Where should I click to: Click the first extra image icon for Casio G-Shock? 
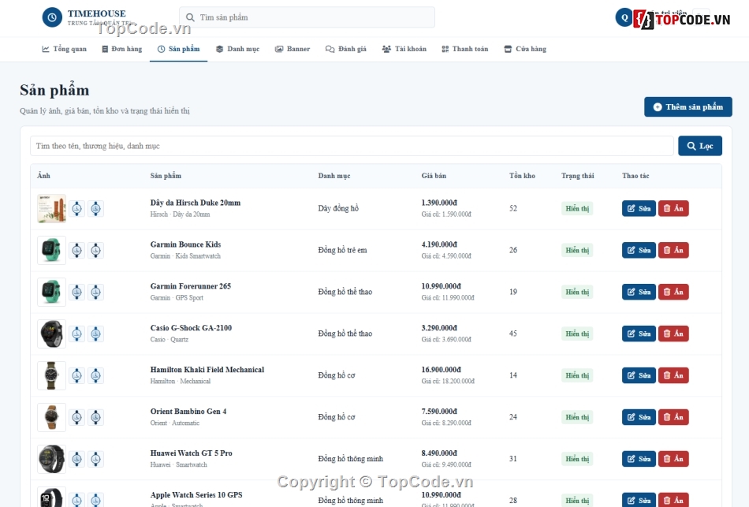pos(77,334)
